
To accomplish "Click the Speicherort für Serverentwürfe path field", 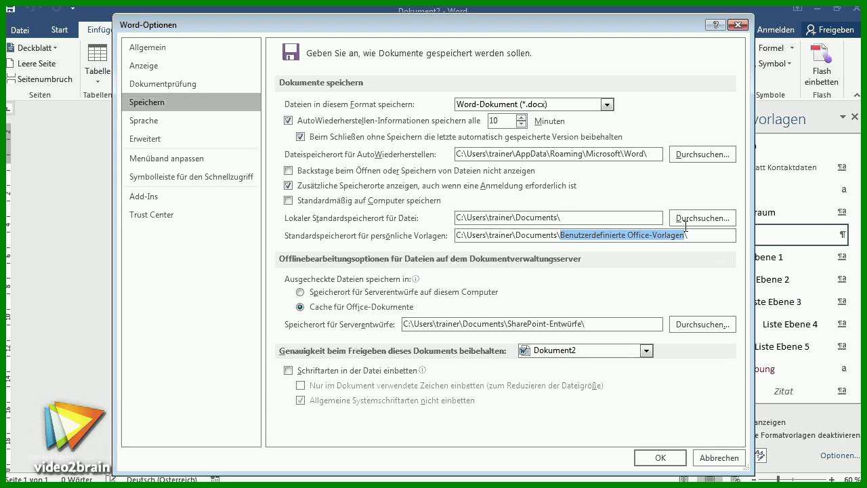I will [x=532, y=324].
